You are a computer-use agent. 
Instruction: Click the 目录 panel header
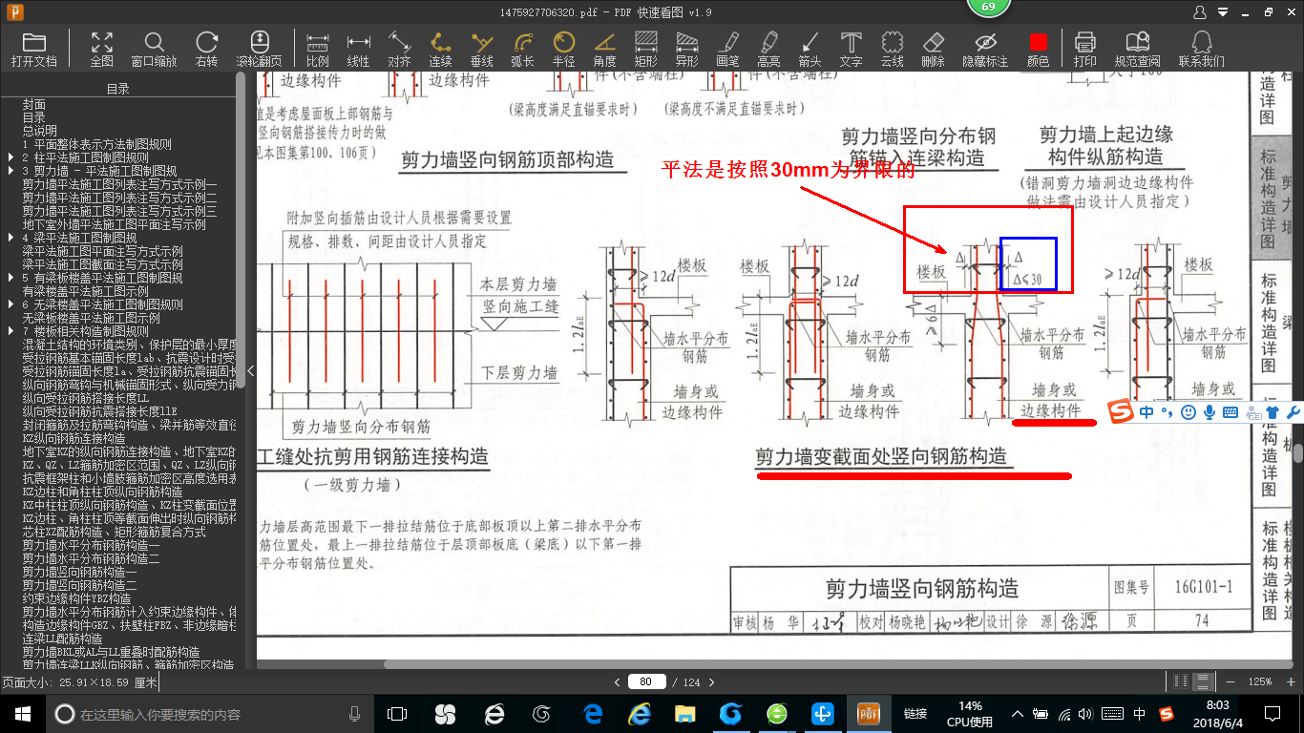coord(118,90)
